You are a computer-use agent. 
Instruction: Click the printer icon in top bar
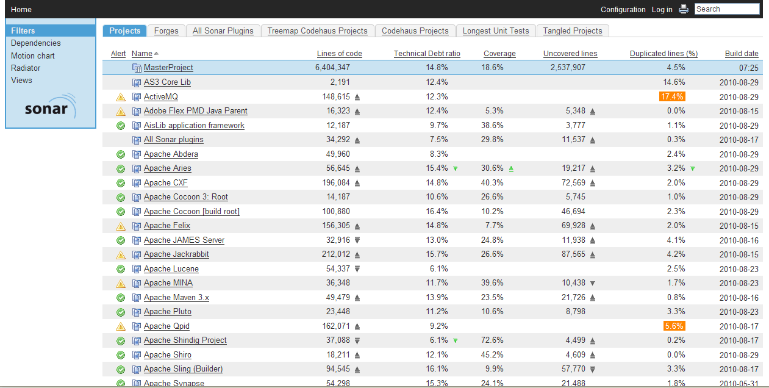coord(684,9)
